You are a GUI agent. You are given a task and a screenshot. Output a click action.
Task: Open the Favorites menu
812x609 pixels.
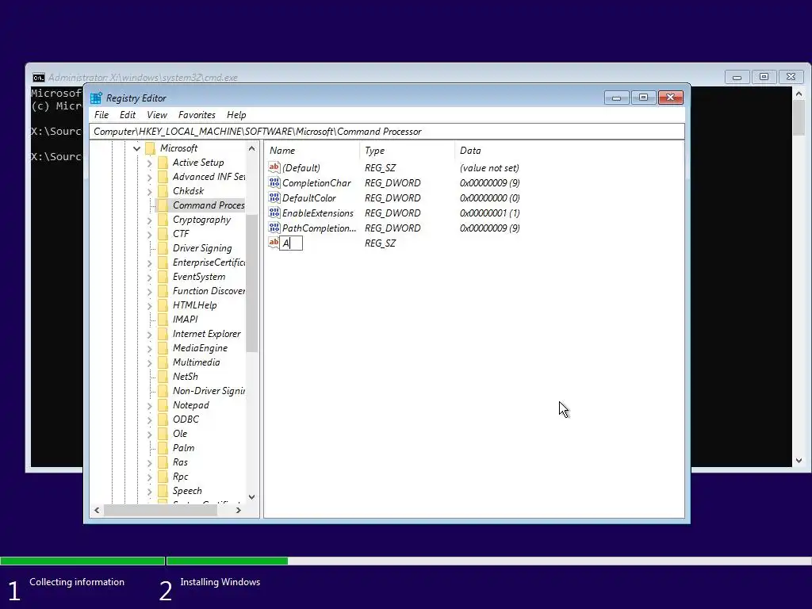[x=197, y=115]
